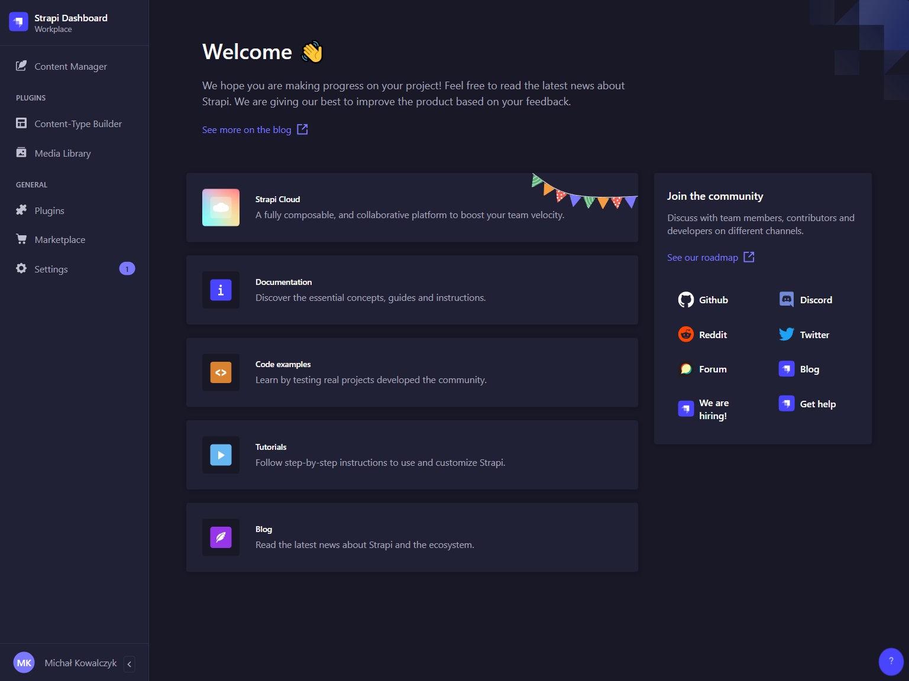
Task: Open Content Manager pencil icon
Action: click(x=21, y=66)
